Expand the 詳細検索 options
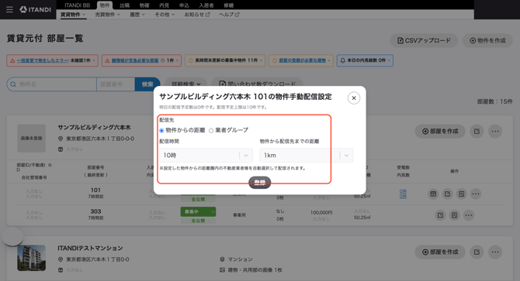Viewport: 520px width, 281px height. 185,84
